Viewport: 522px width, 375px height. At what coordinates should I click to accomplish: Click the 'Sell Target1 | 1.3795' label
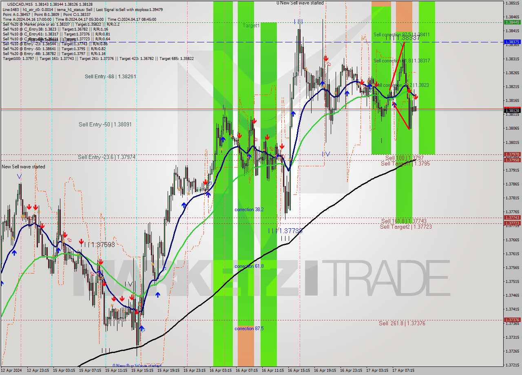point(405,163)
